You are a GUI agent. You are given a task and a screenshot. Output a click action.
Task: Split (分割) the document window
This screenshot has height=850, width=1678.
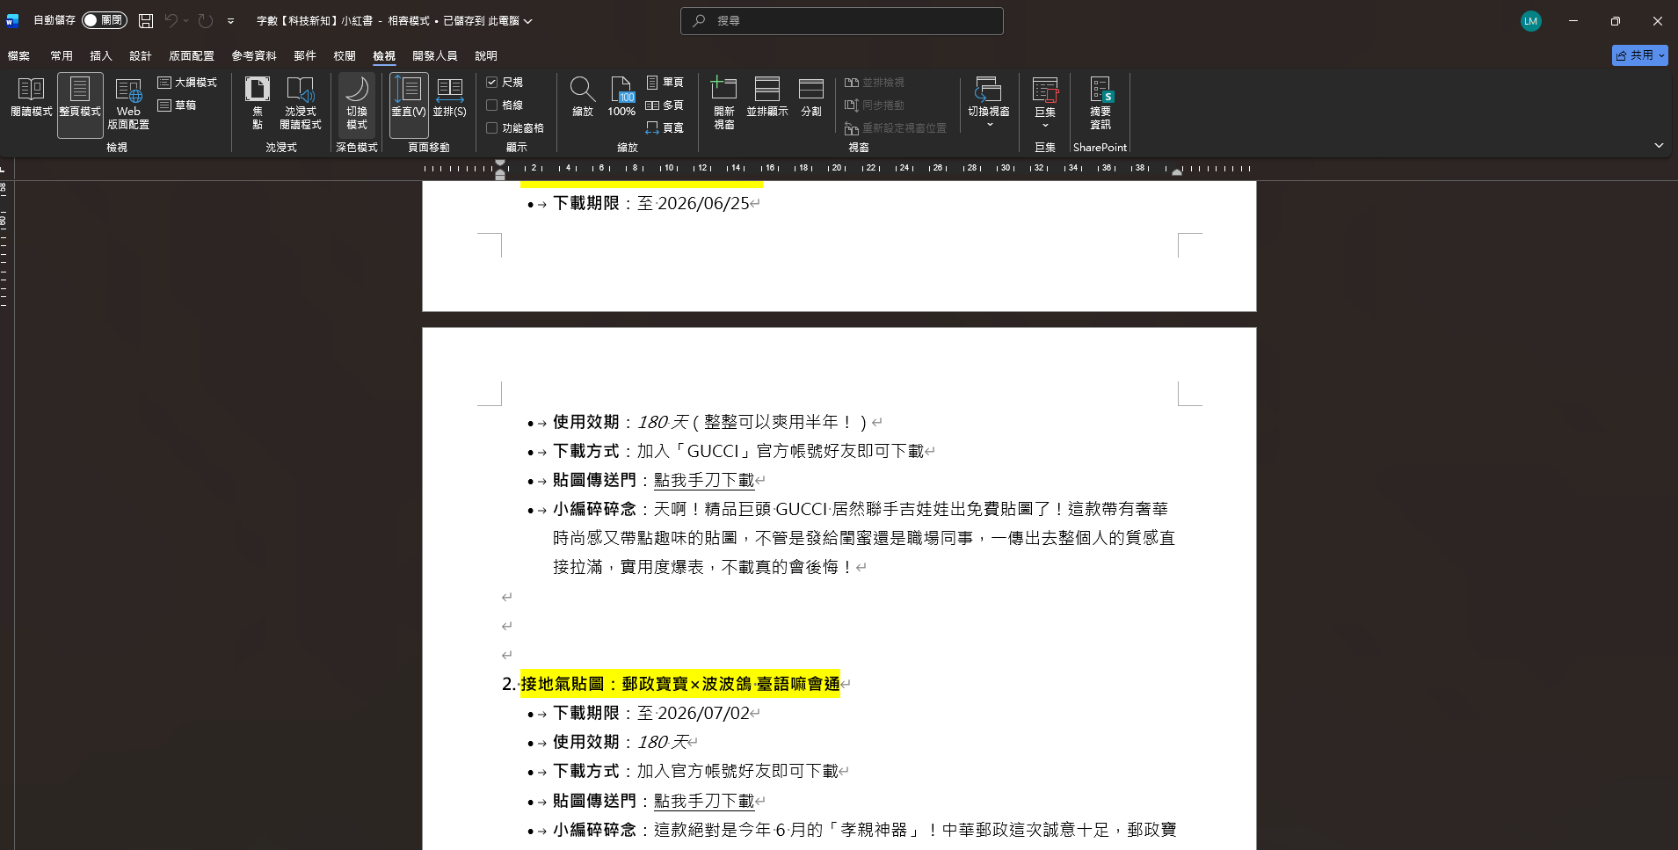(x=811, y=98)
